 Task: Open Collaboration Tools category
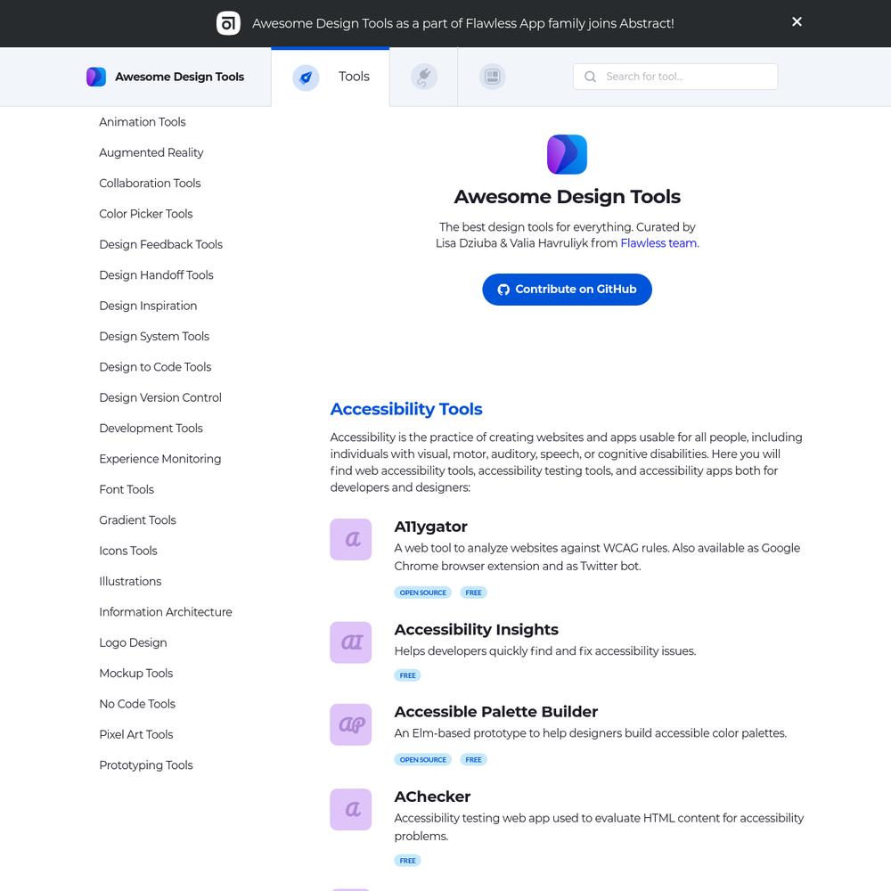point(150,184)
